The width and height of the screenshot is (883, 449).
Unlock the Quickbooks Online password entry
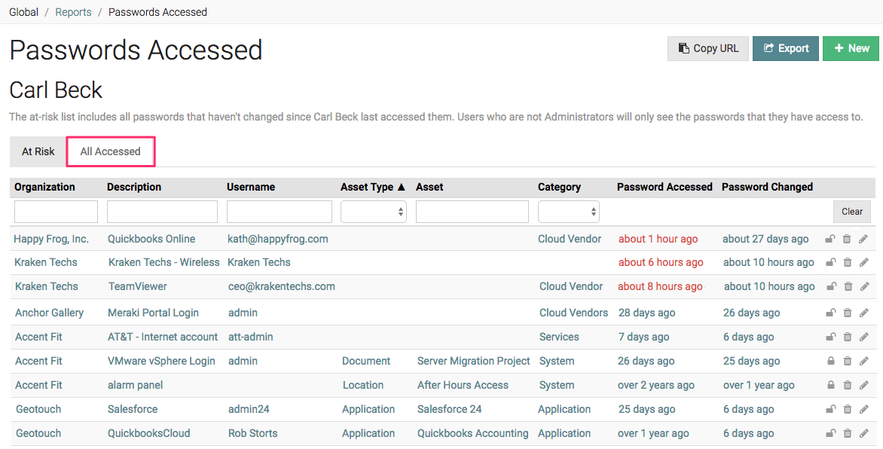click(830, 239)
